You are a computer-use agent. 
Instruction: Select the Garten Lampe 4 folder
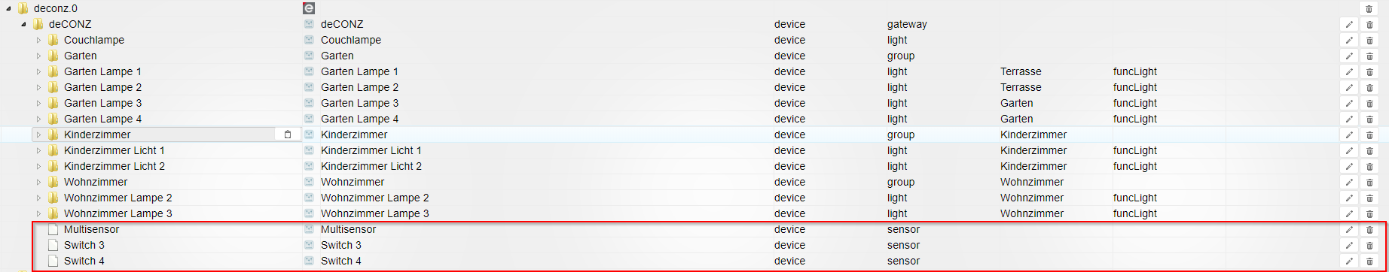coord(102,119)
